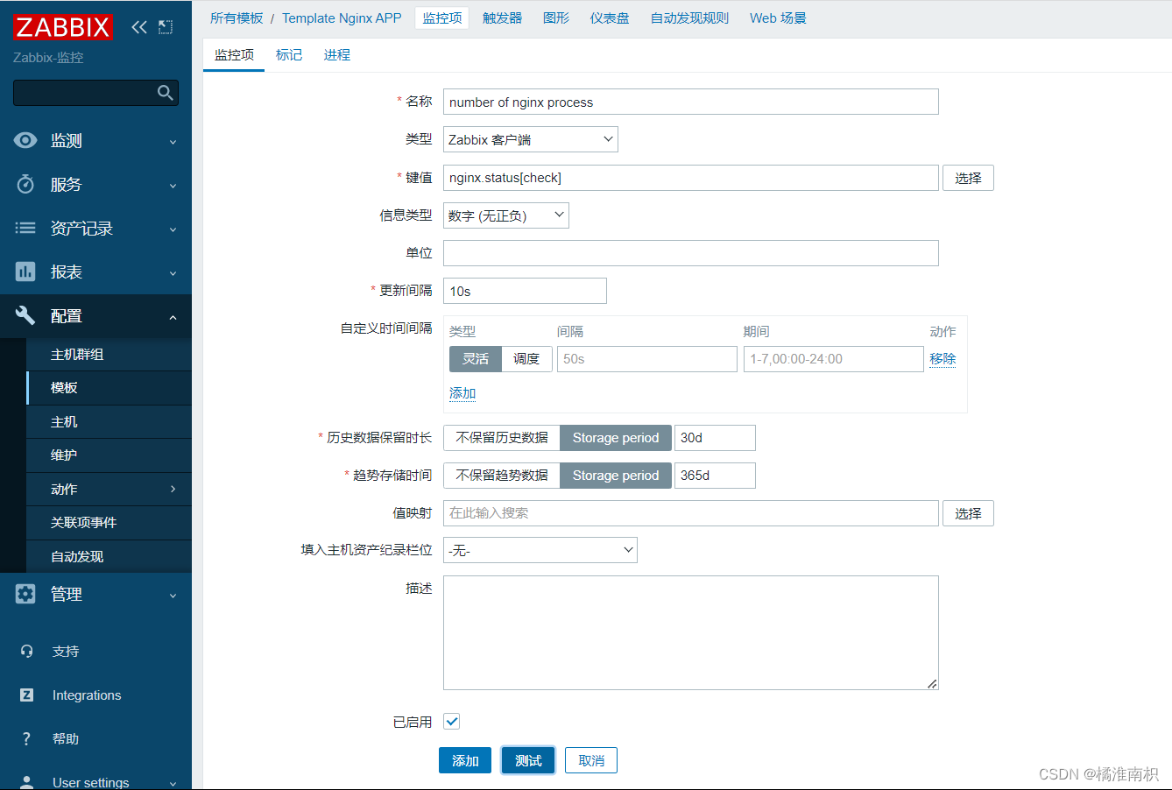
Task: Click the stopwatch icon for 服务
Action: click(25, 184)
